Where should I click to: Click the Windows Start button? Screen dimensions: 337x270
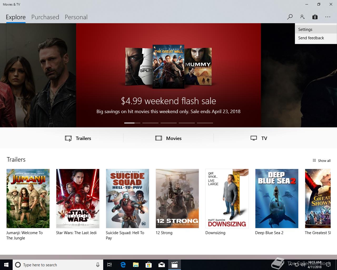pos(6,265)
